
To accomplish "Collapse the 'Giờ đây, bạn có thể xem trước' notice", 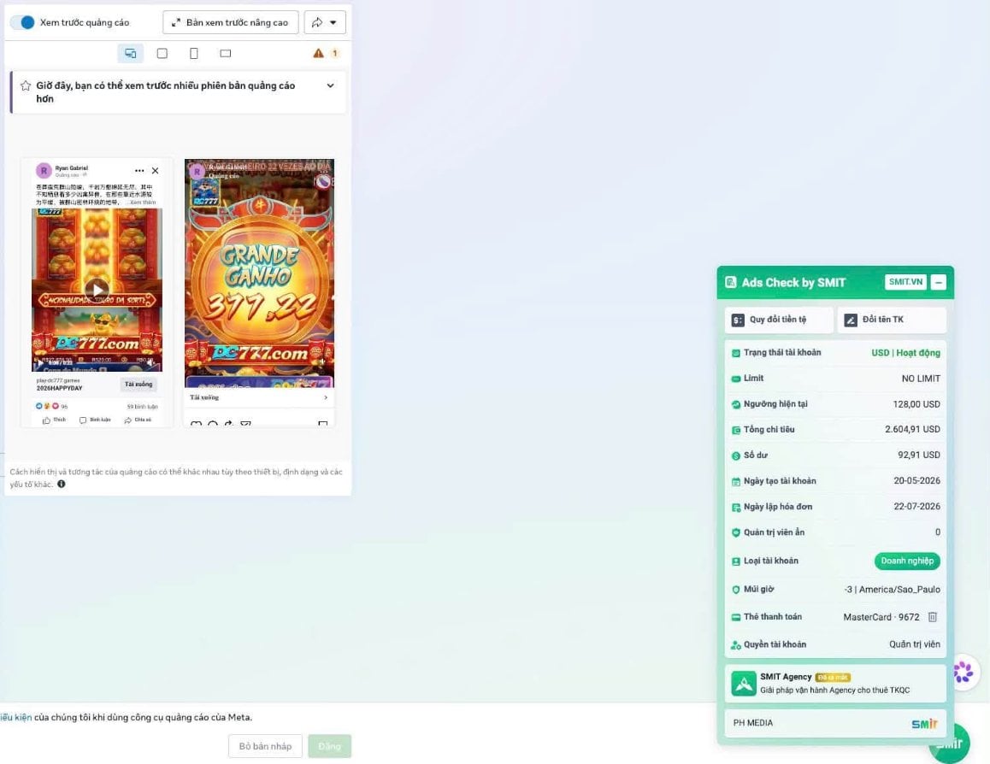I will tap(330, 85).
